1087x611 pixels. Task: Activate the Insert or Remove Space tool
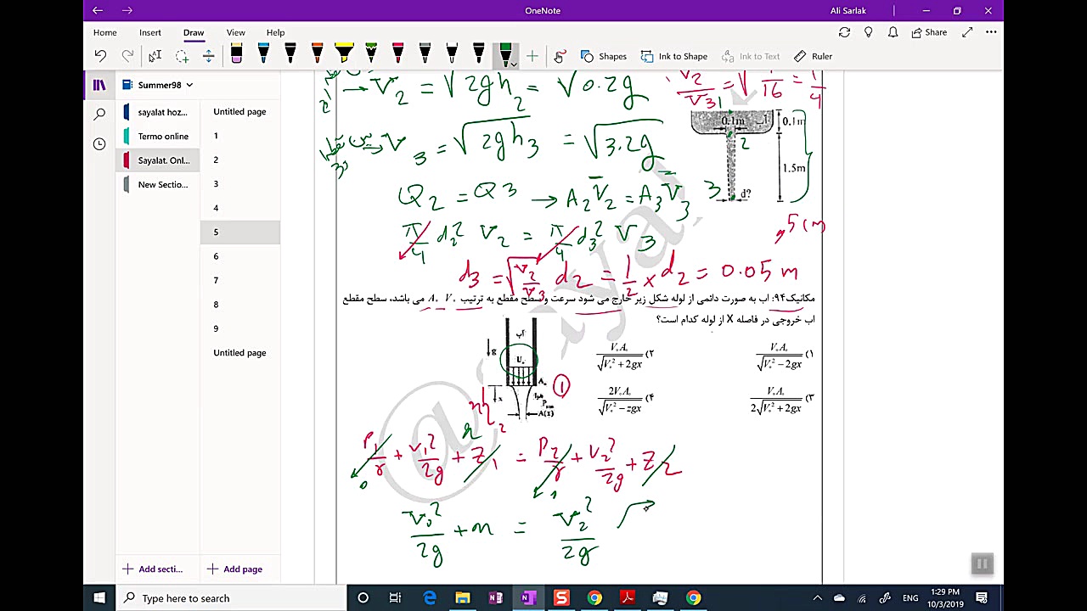pyautogui.click(x=208, y=56)
